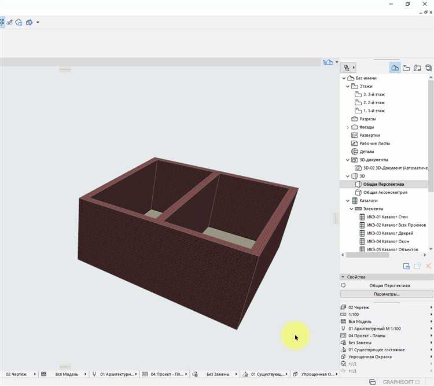
Task: Click the Navigator horizontal scrollbar
Action: pyautogui.click(x=367, y=255)
